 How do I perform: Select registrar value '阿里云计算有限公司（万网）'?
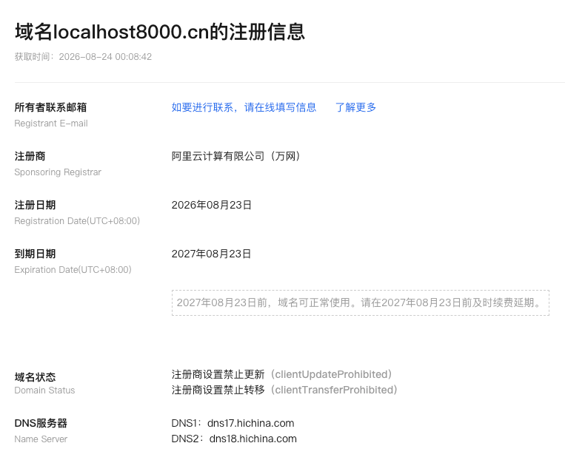(x=236, y=156)
